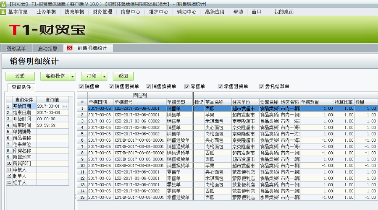The width and height of the screenshot is (378, 210).
Task: Toggle the 零售退货单 checkbox
Action: [220, 87]
